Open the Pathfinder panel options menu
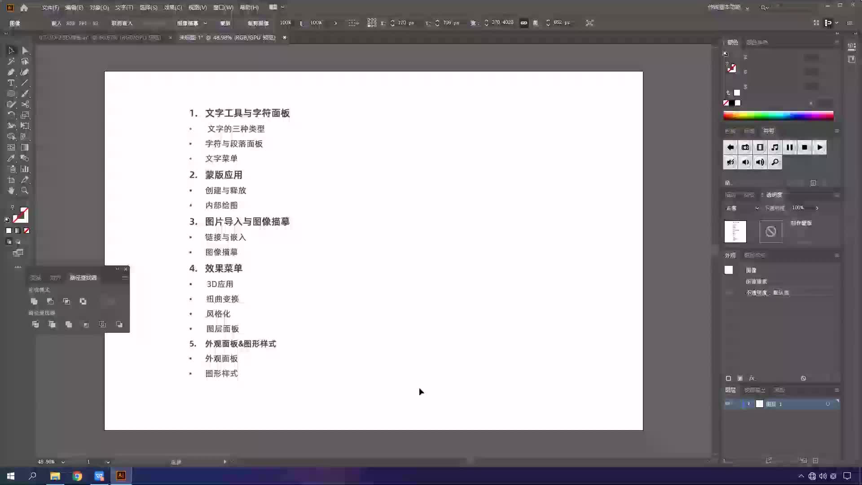This screenshot has width=862, height=485. point(124,278)
